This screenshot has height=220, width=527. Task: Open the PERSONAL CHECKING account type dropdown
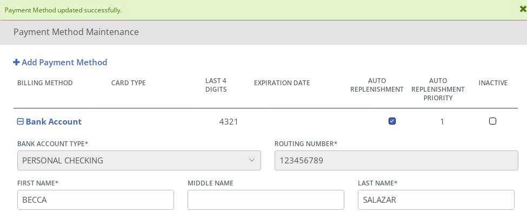pyautogui.click(x=139, y=160)
